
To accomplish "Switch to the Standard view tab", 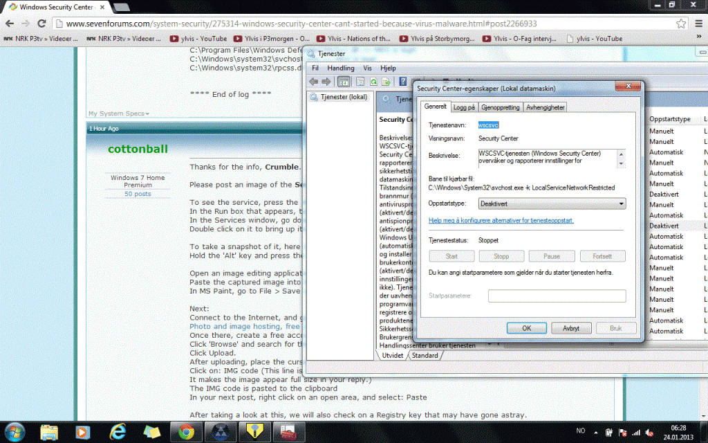I will tap(425, 355).
